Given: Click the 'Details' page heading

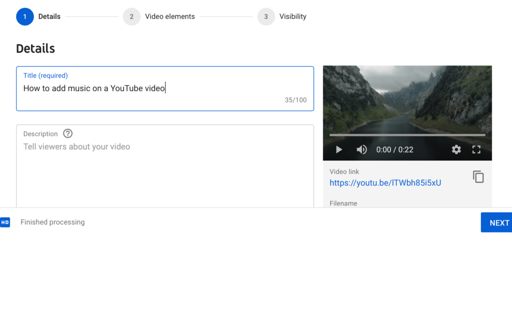Looking at the screenshot, I should 35,48.
